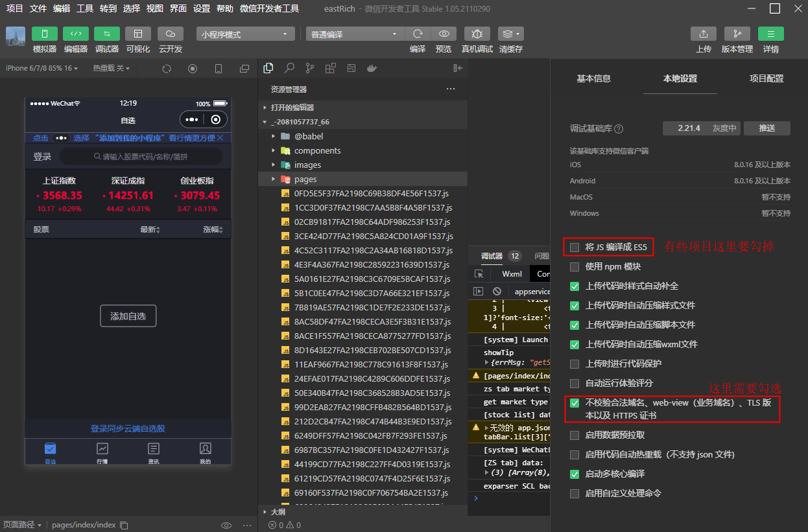Click the stock search input field
Image resolution: width=808 pixels, height=532 pixels.
(x=141, y=156)
